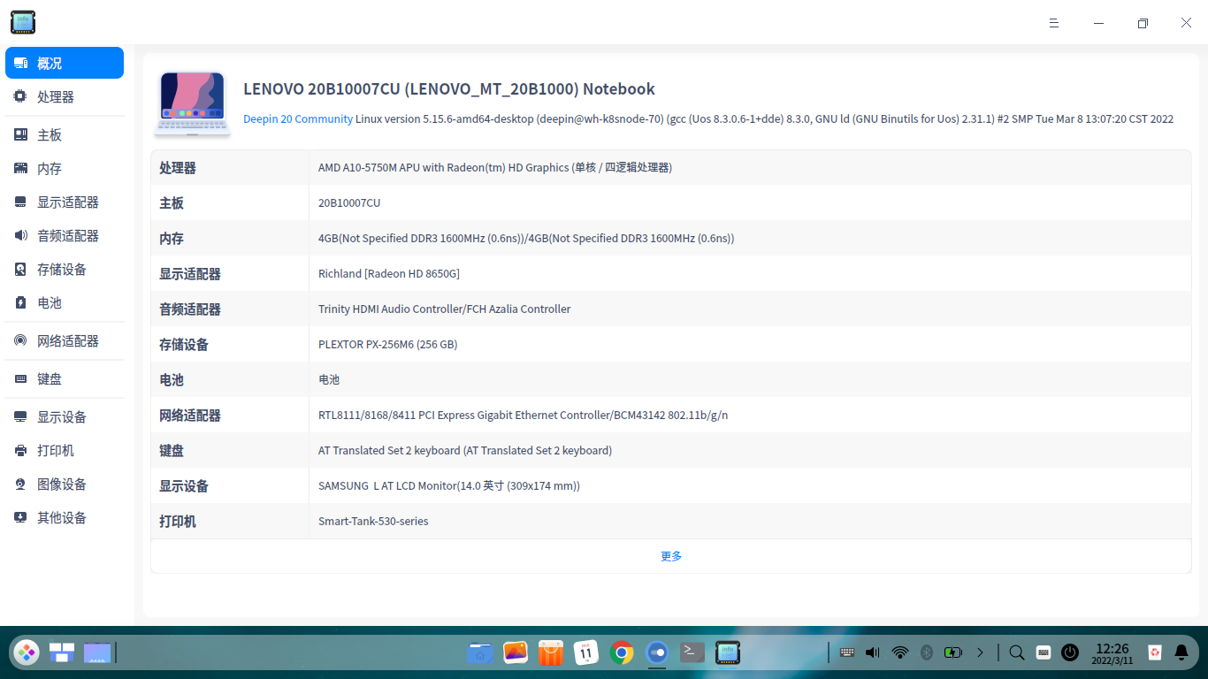This screenshot has height=679, width=1208.
Task: Click the 存储设备 row label in the table
Action: [x=184, y=345]
